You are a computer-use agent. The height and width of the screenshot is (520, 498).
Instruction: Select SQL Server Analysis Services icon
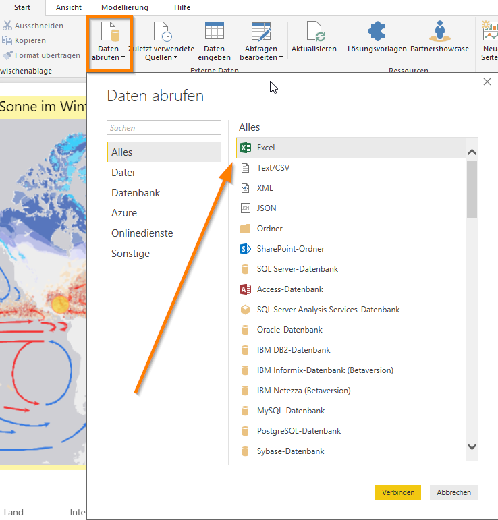tap(245, 310)
